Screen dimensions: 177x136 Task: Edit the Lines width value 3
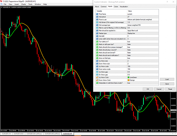tap(143, 39)
